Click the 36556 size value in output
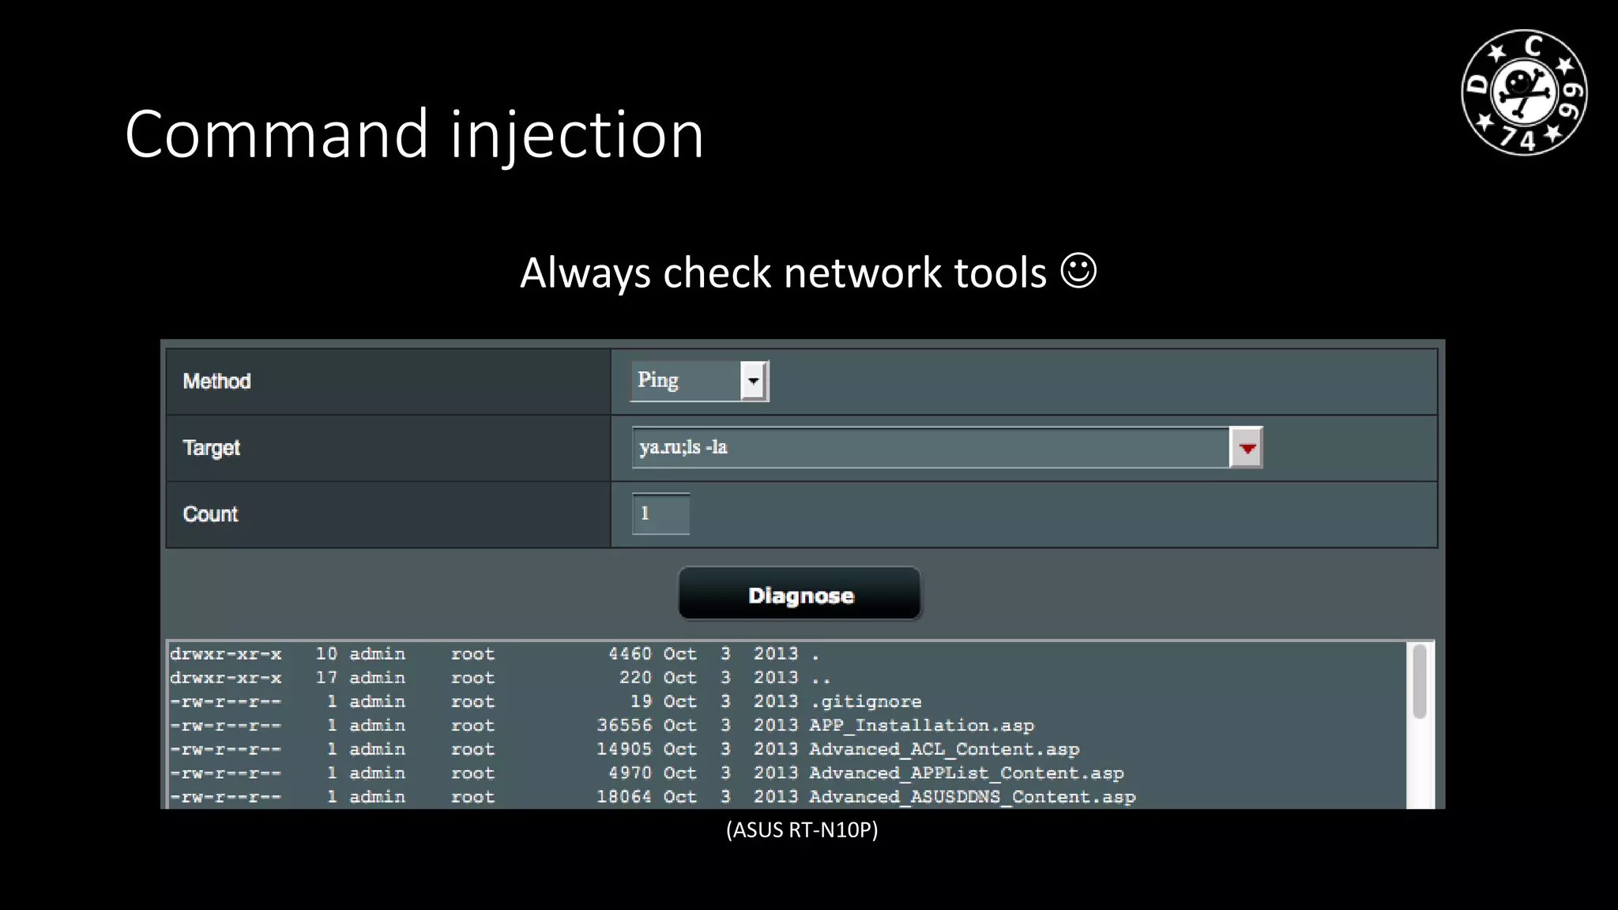1618x910 pixels. tap(624, 725)
